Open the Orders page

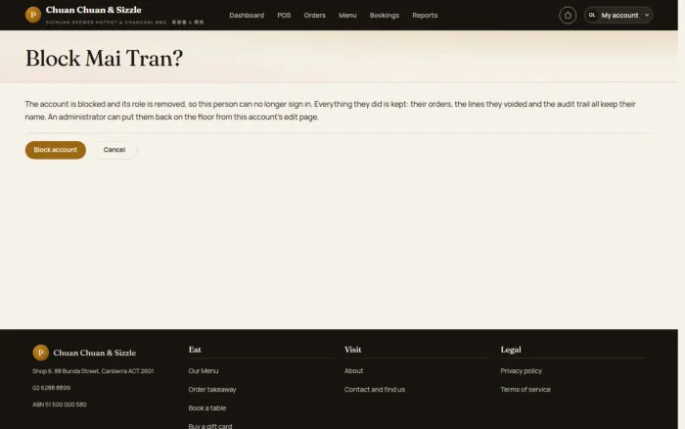coord(314,16)
